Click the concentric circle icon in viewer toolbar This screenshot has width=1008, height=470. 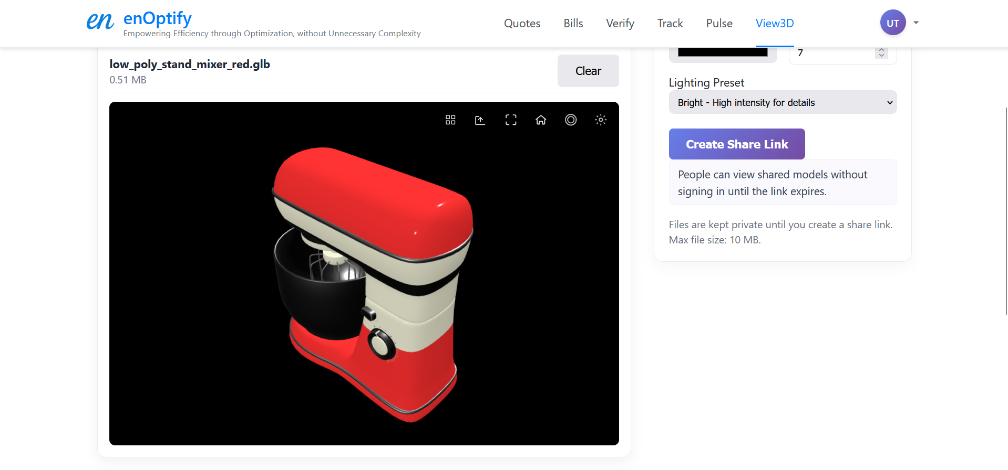571,120
